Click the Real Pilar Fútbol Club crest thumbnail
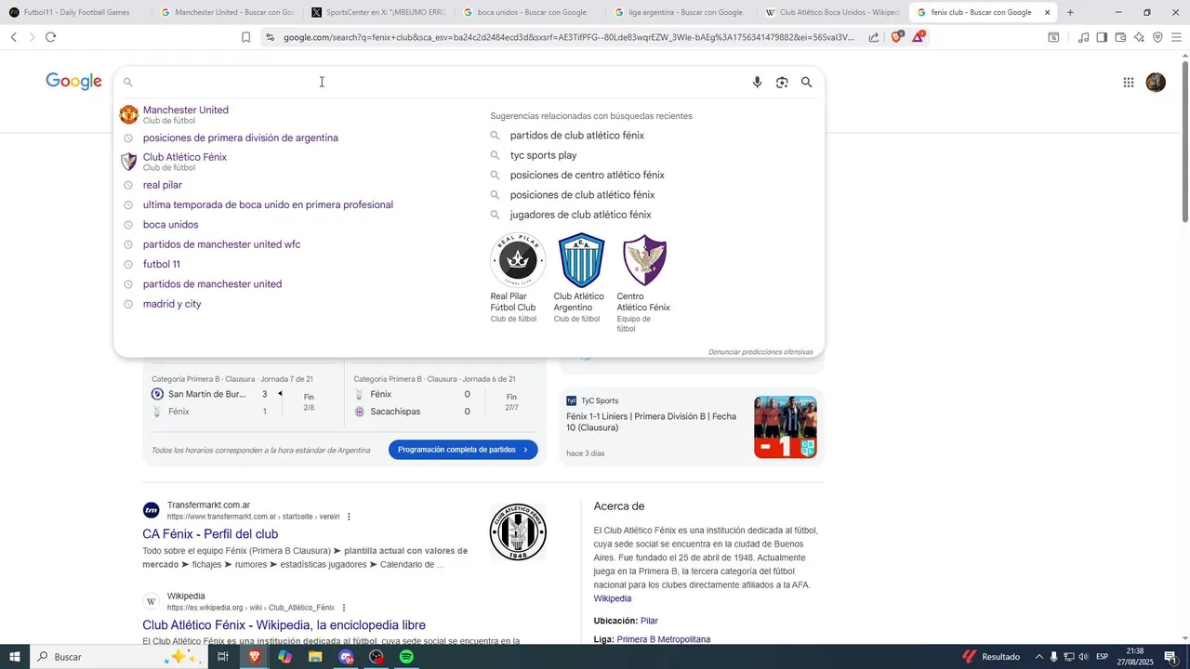 [518, 259]
